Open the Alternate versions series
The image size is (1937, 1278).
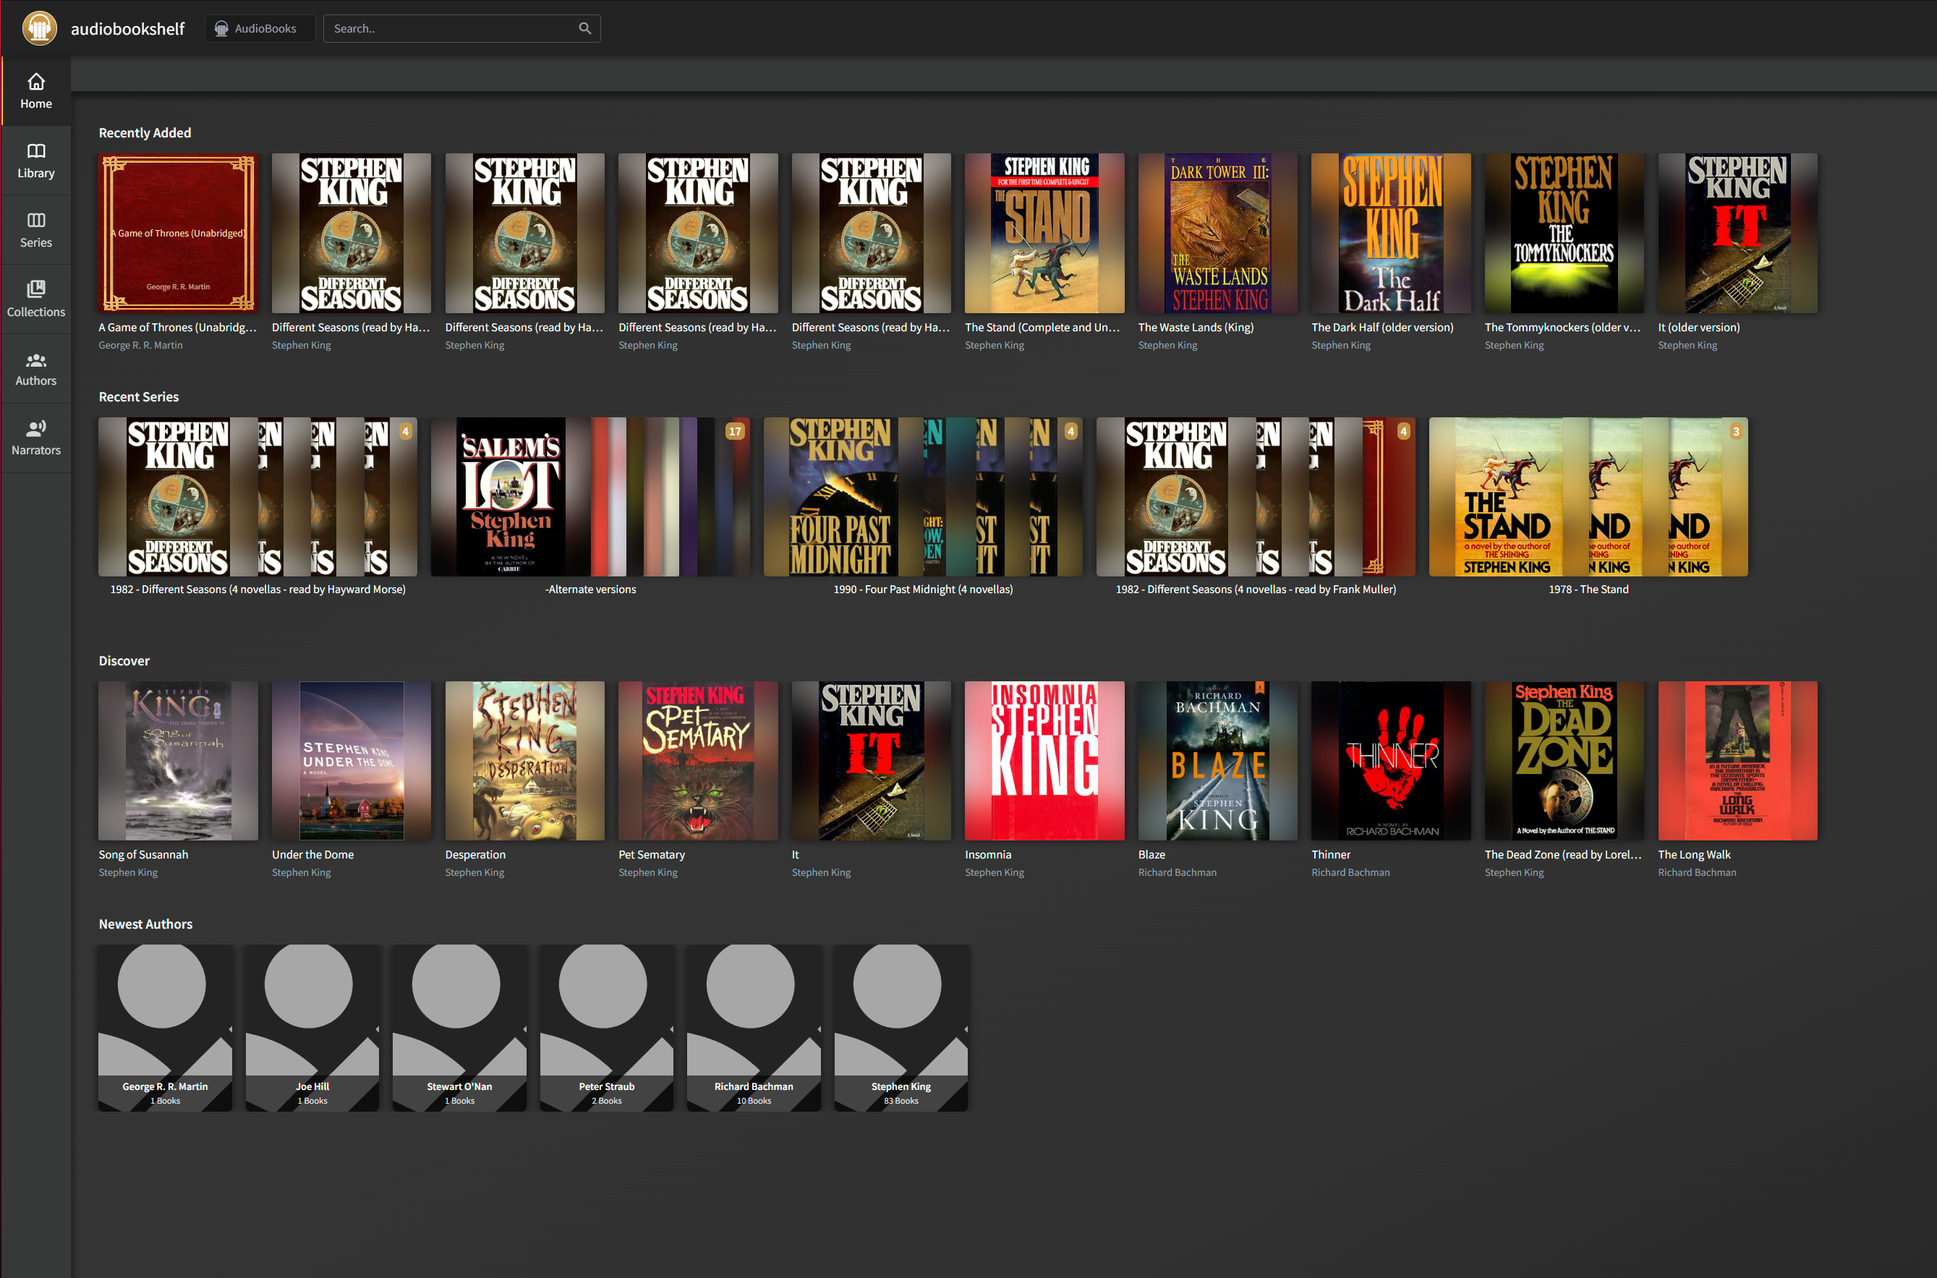point(590,497)
